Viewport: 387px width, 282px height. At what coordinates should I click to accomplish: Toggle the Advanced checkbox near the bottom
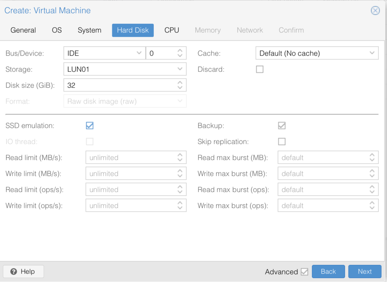pyautogui.click(x=305, y=271)
